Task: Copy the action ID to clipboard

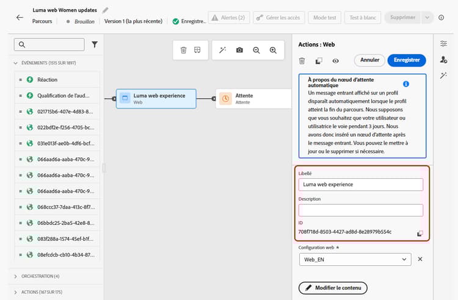Action: point(420,234)
